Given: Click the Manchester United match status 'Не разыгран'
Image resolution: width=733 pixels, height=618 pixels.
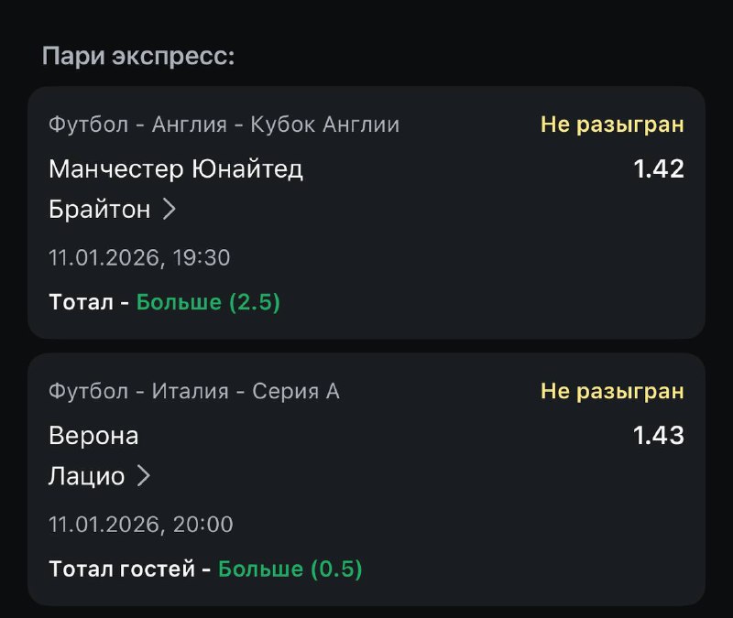Looking at the screenshot, I should tap(612, 125).
